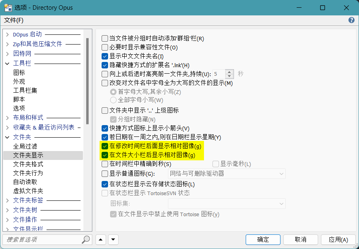Select 全部字母小写 radio button
Screen dimensions: 359x249
(113, 100)
